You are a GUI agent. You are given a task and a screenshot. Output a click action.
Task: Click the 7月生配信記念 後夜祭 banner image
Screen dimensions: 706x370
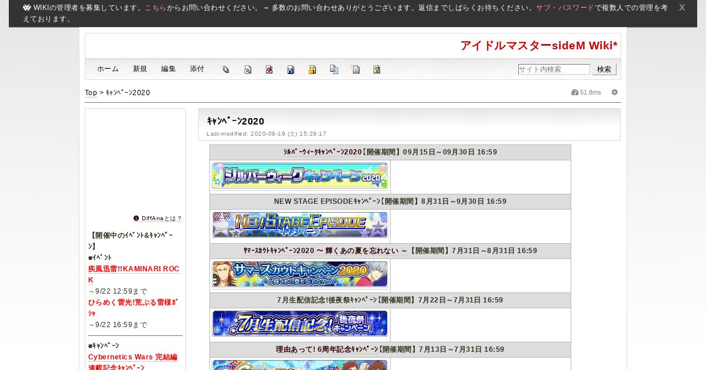(300, 324)
